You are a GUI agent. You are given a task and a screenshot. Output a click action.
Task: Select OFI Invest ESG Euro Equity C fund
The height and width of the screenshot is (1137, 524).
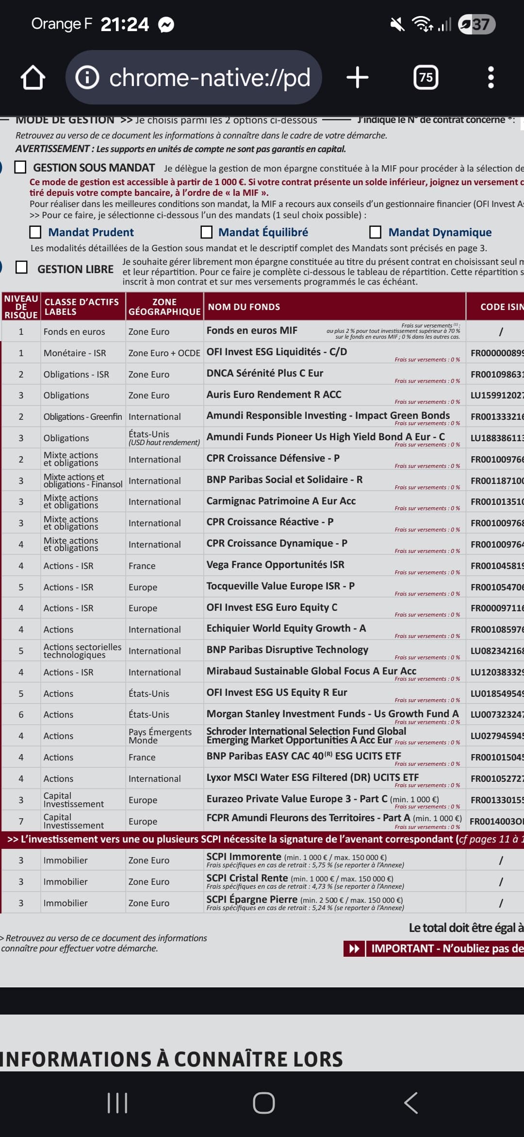click(272, 607)
